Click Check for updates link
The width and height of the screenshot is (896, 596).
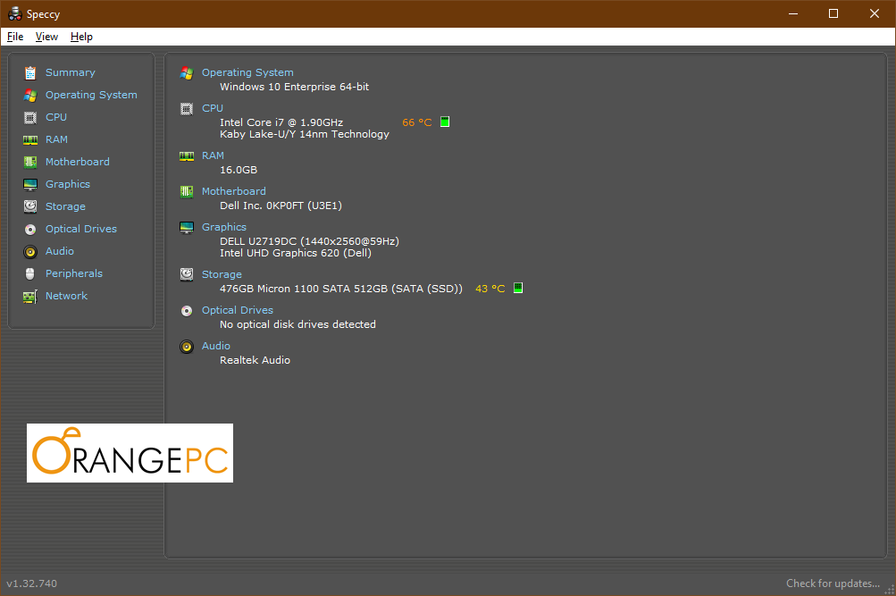coord(833,583)
